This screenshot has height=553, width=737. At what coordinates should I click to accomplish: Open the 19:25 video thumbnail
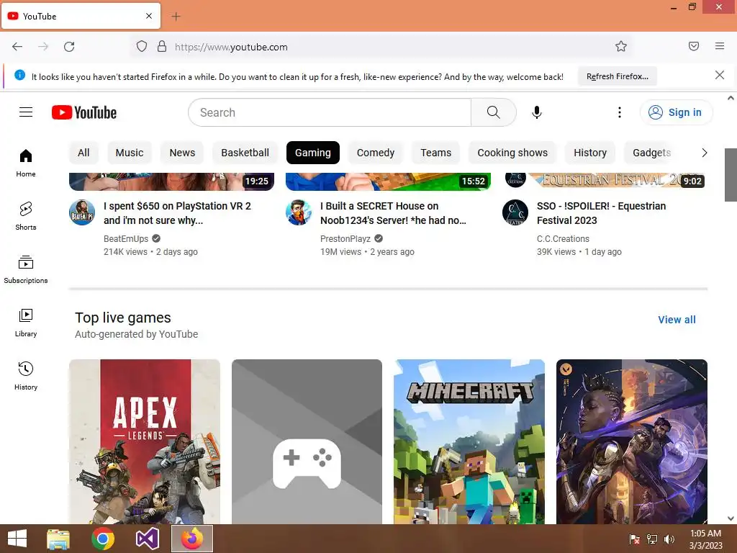pyautogui.click(x=171, y=181)
